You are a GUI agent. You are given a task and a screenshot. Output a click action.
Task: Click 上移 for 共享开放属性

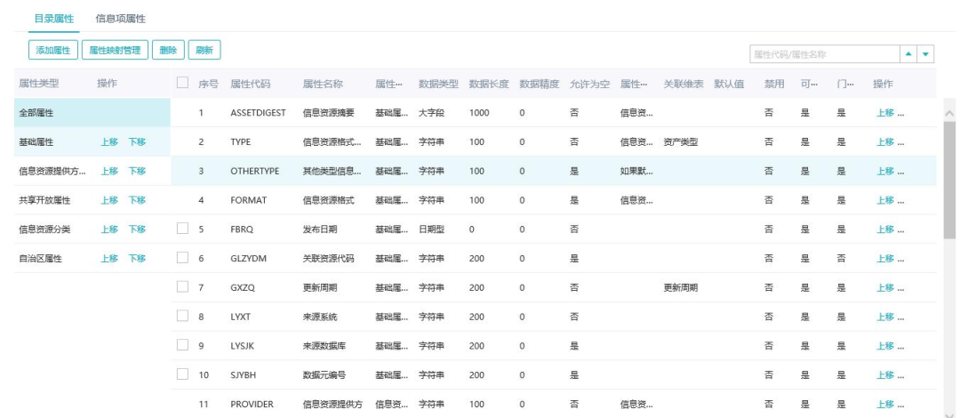tap(108, 200)
